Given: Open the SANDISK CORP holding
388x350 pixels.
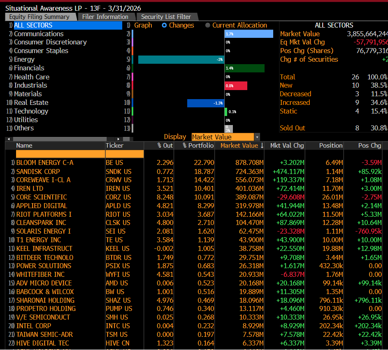Looking at the screenshot, I should [38, 172].
